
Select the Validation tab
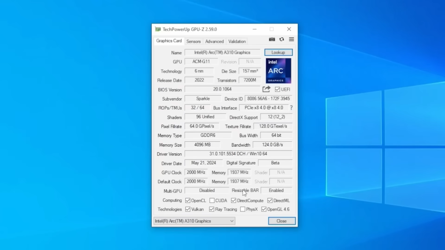(237, 41)
